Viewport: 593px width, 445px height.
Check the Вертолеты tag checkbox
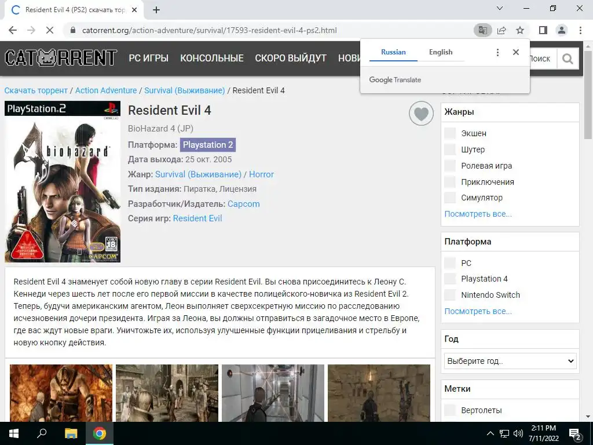449,410
